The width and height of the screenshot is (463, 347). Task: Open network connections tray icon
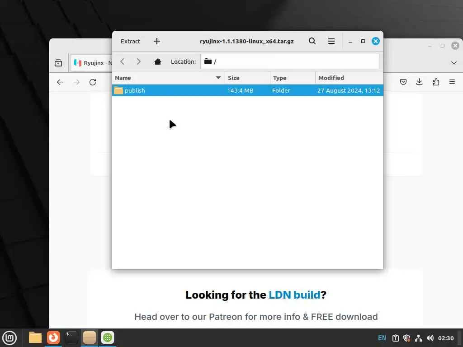(418, 338)
